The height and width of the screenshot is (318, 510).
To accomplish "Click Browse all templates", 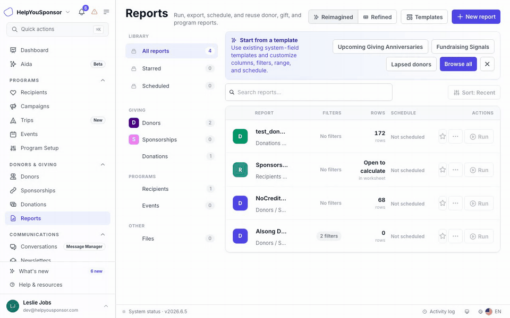I will [458, 64].
